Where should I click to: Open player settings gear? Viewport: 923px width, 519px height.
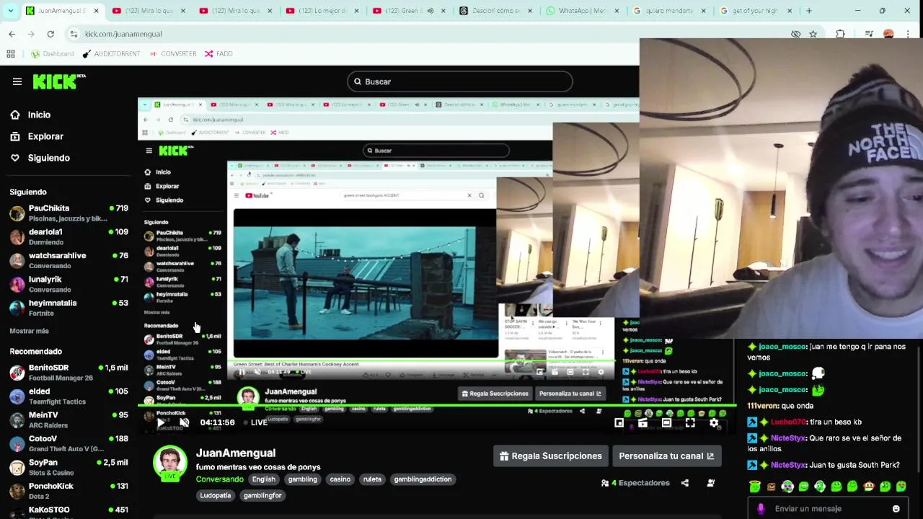coord(714,423)
